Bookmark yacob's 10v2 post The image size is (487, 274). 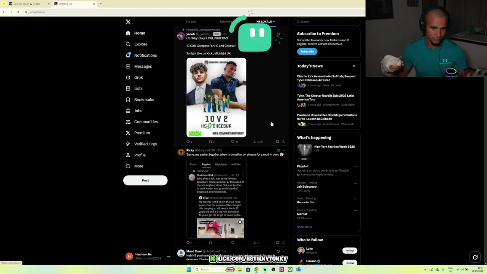[x=277, y=142]
